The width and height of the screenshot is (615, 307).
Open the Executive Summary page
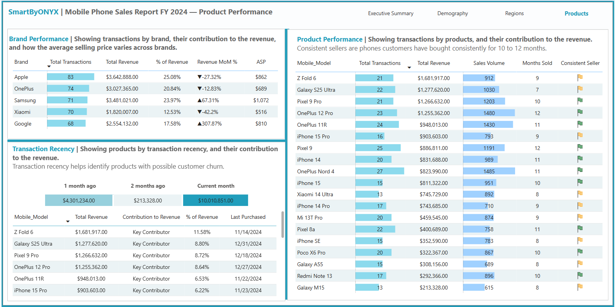pyautogui.click(x=391, y=13)
